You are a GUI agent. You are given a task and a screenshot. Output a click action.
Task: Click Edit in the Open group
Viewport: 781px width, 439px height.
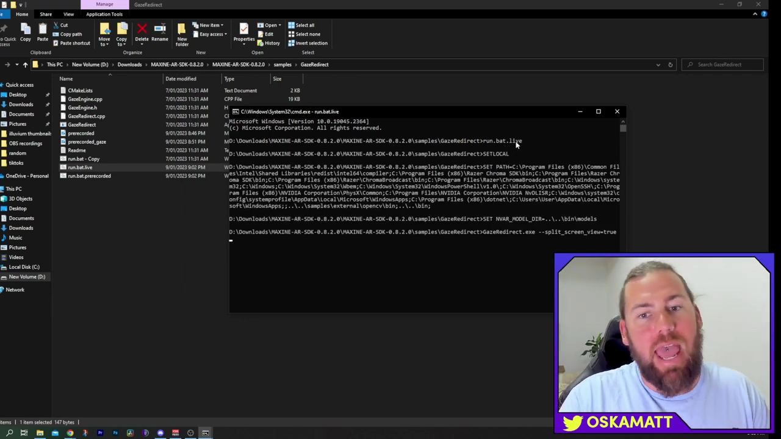pyautogui.click(x=265, y=34)
